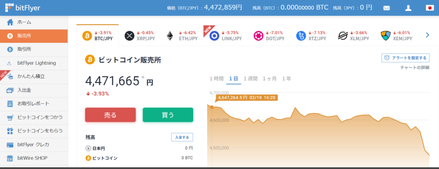Screen dimensions: 439x169
Task: Click the green 買う buy button
Action: coord(168,115)
